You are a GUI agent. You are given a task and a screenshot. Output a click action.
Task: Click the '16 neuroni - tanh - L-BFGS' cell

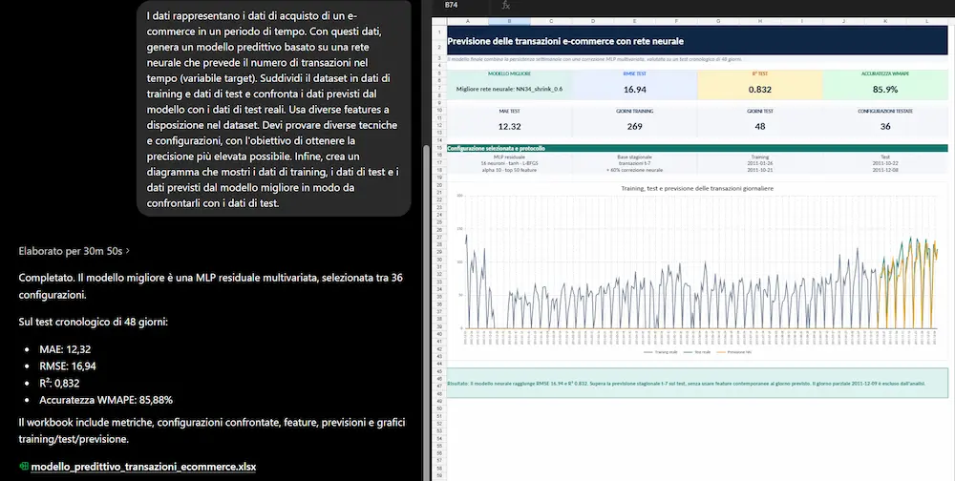[509, 163]
